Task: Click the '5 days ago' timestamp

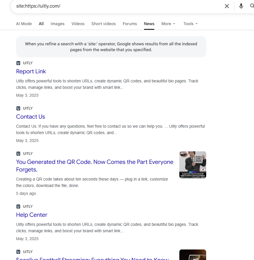Action: pyautogui.click(x=26, y=193)
